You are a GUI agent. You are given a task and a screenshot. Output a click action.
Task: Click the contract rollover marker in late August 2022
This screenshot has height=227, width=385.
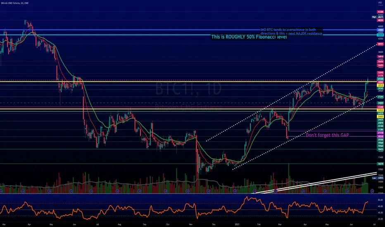(140, 191)
